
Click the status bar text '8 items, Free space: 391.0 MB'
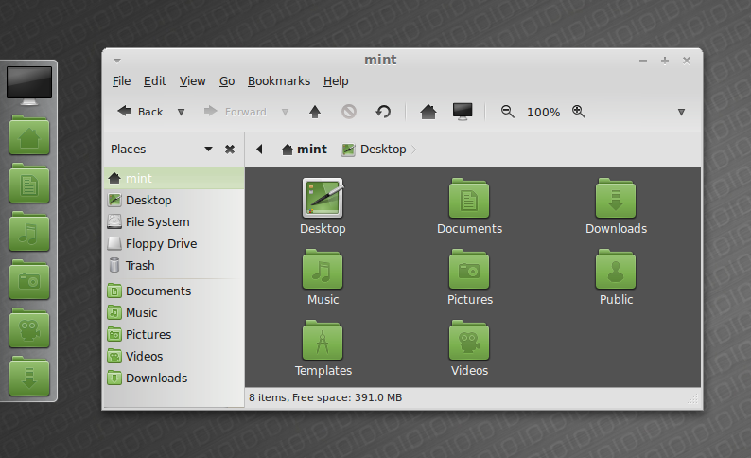coord(325,397)
